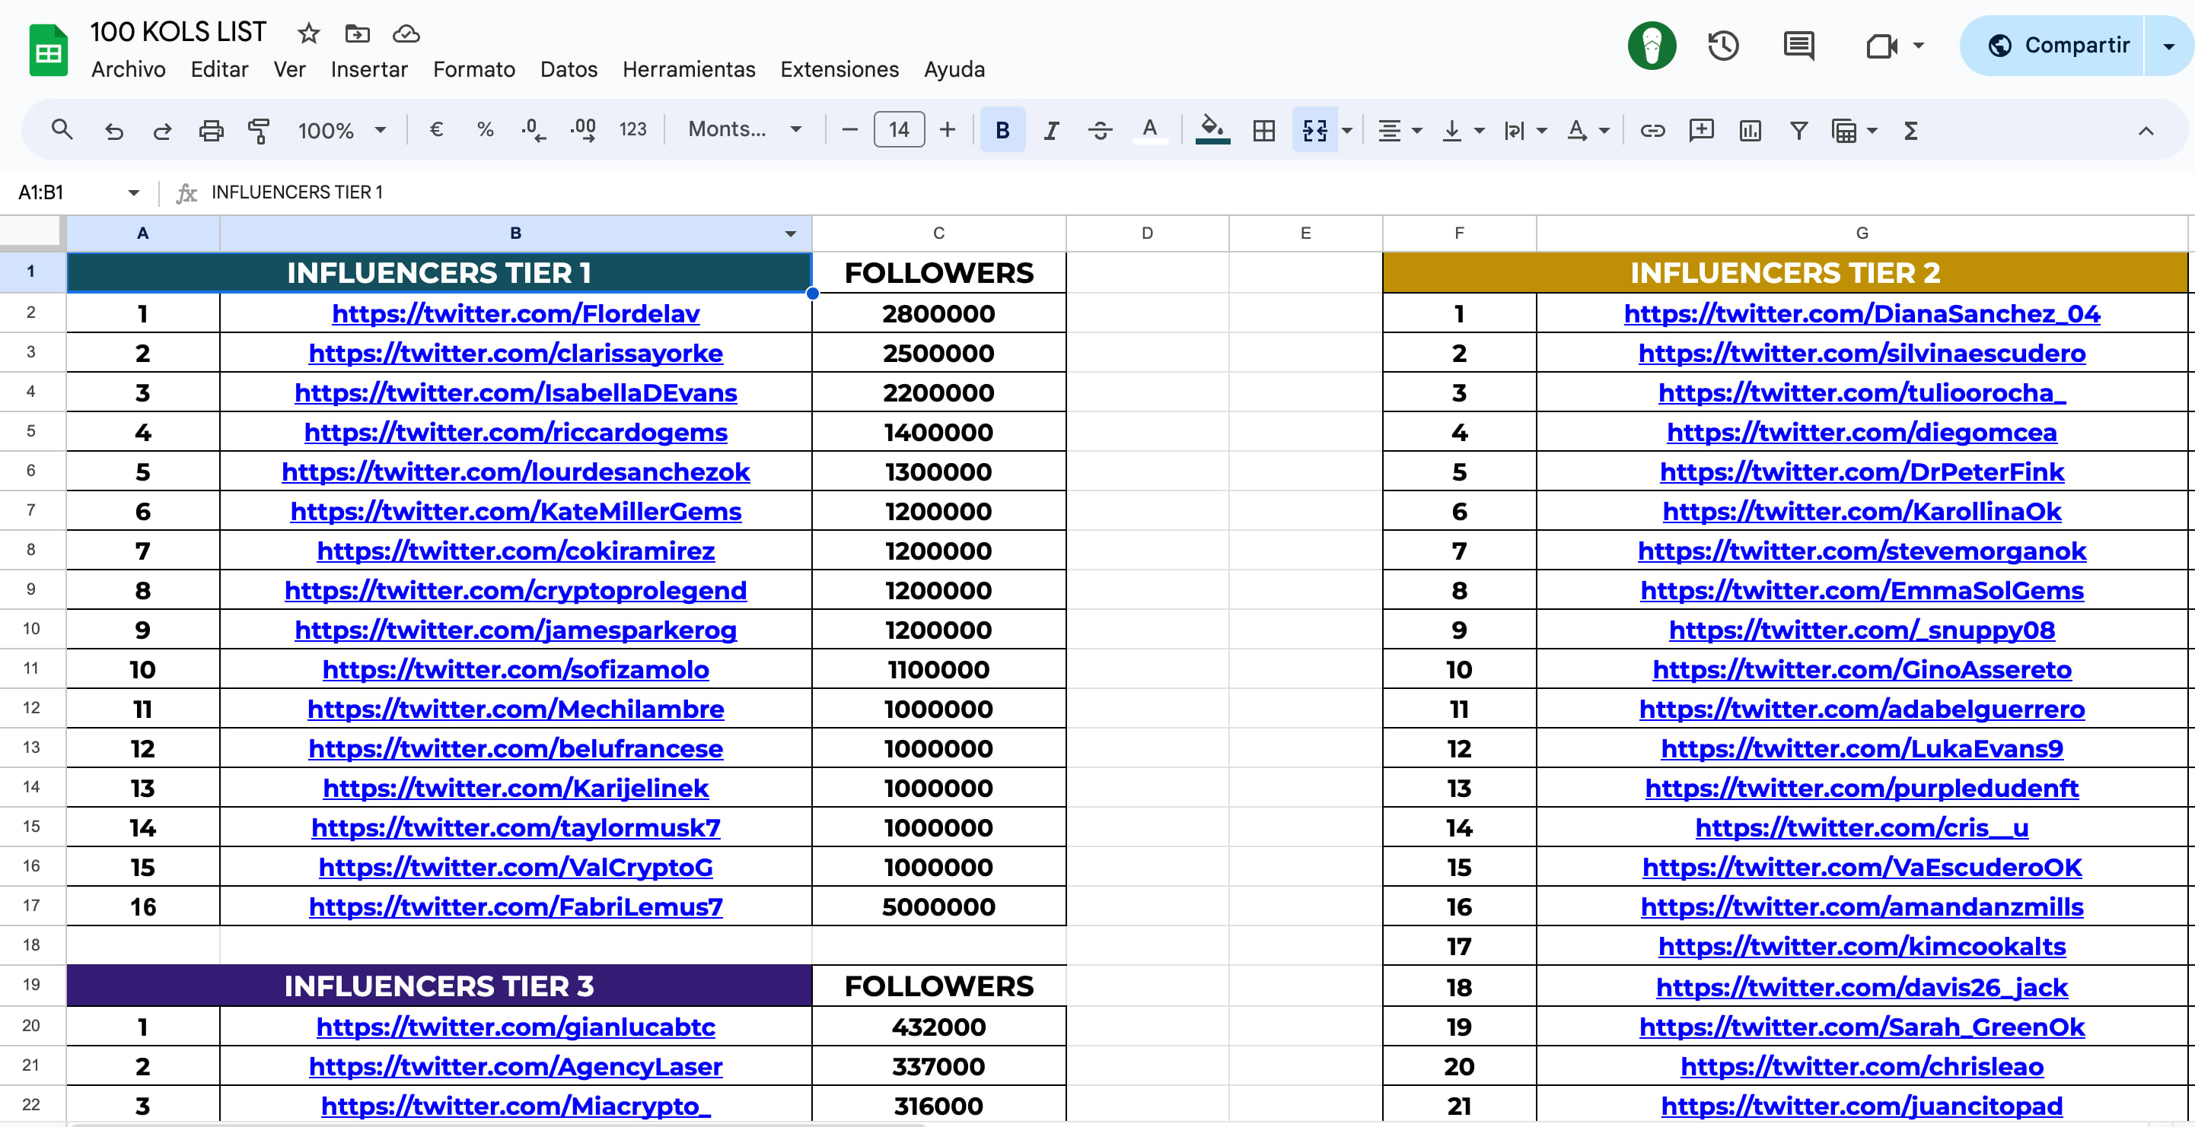Click the insert link icon

(x=1652, y=130)
